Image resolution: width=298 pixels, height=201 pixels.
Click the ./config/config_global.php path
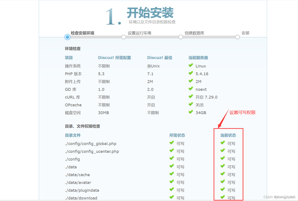click(x=91, y=144)
